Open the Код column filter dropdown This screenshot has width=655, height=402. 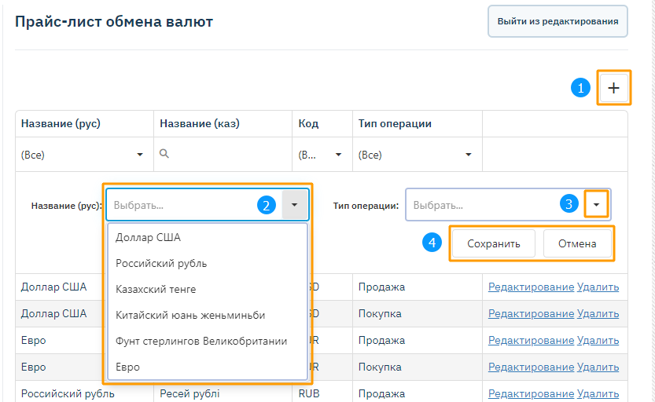click(338, 155)
